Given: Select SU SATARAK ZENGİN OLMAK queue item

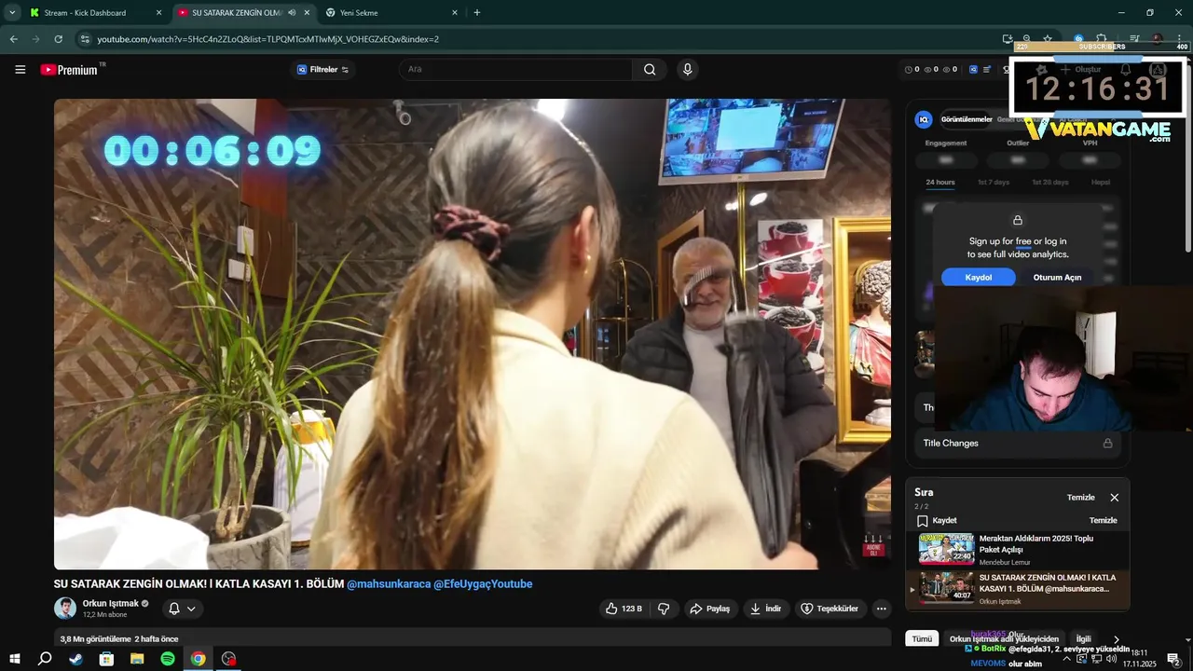Looking at the screenshot, I should pos(1018,589).
